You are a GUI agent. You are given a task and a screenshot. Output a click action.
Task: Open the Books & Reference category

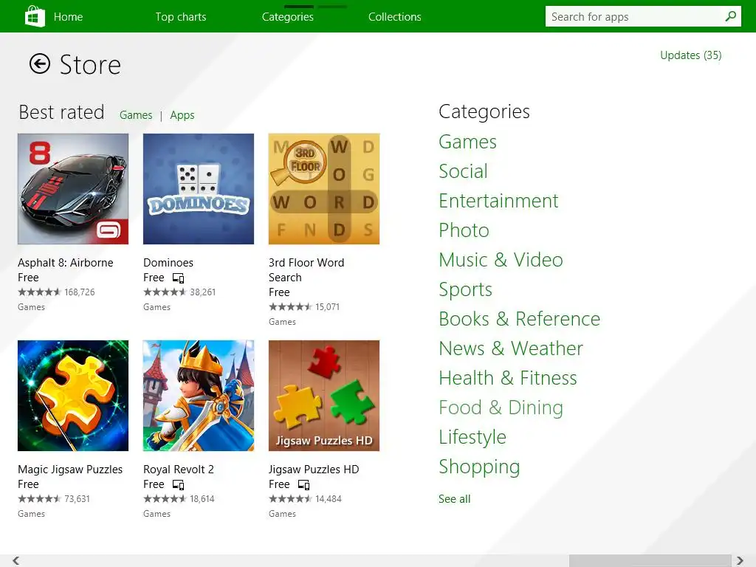tap(520, 319)
